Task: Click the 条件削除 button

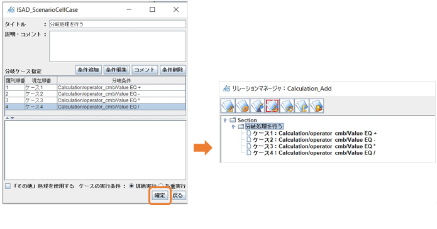Action: (172, 70)
